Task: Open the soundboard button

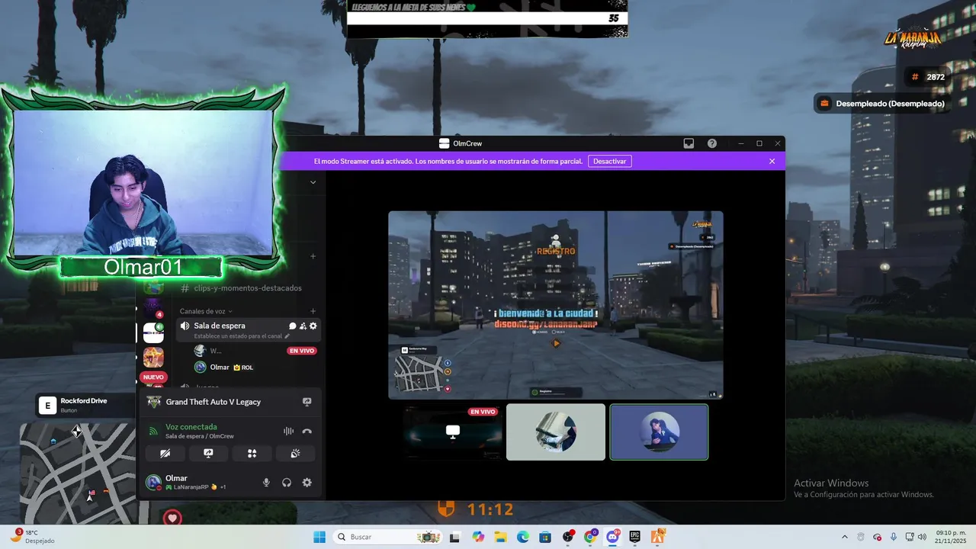Action: click(295, 453)
